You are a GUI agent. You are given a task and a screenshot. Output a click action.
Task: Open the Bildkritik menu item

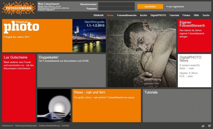(x=99, y=15)
